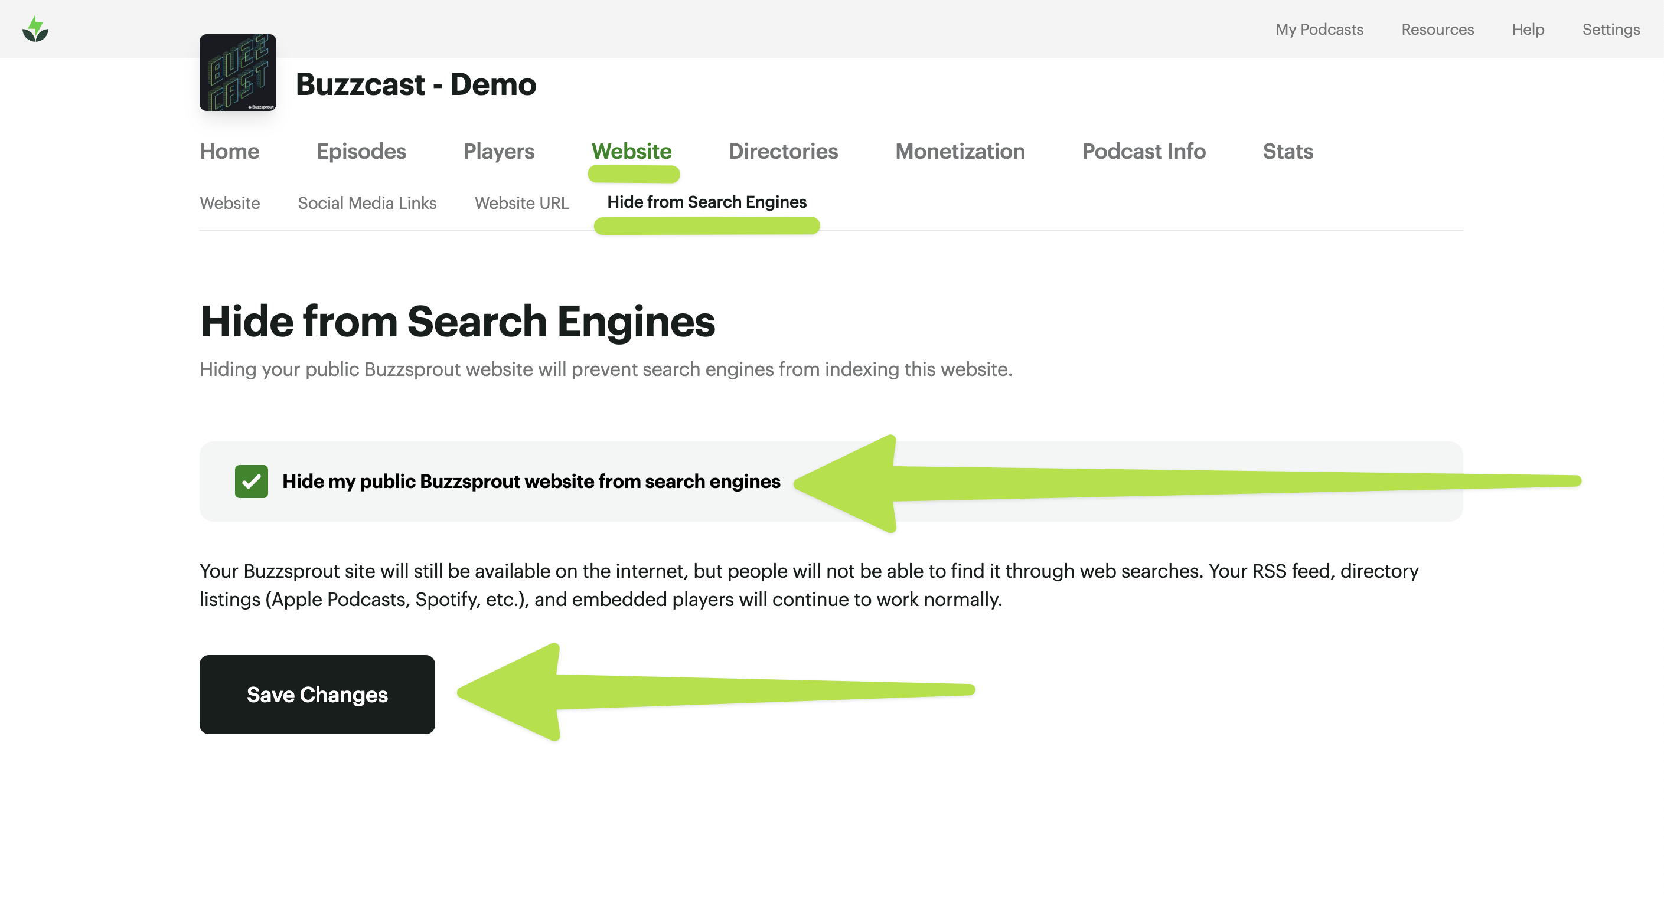Open the Players tab
The width and height of the screenshot is (1664, 897).
tap(499, 151)
